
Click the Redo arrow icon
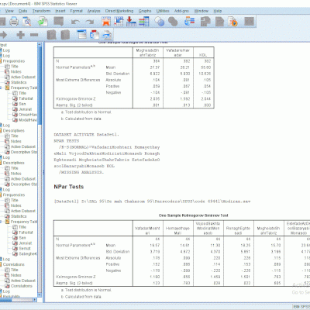coord(90,22)
